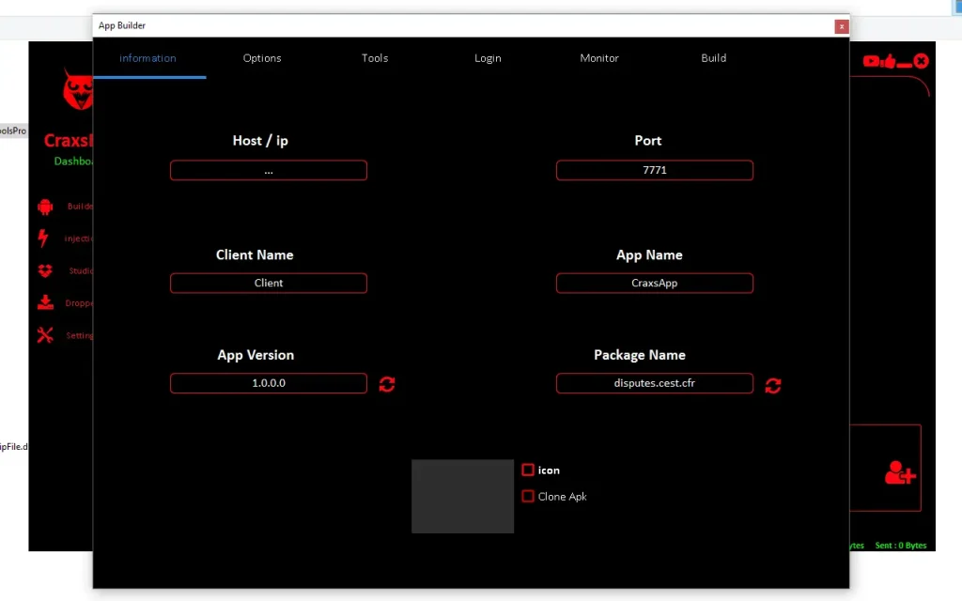
Task: Click the app icon preview square
Action: (462, 496)
